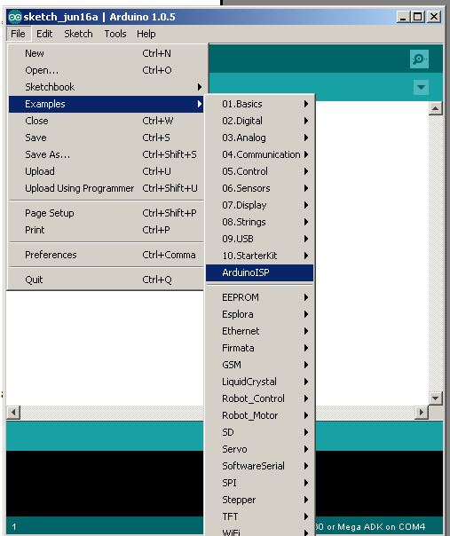Expand the 10.StarterKit examples
The image size is (450, 536).
(259, 256)
